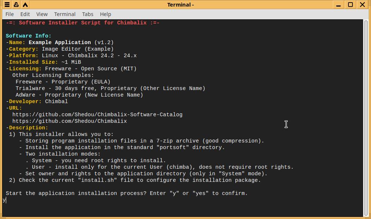Open the Tabs menu
371x219 pixels.
coord(88,14)
